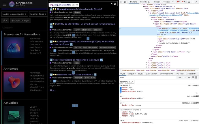Click the issues count flag badge
The image size is (199, 124).
click(x=183, y=2)
